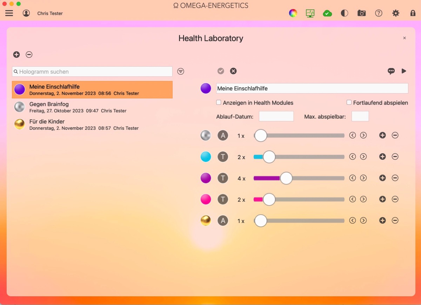The width and height of the screenshot is (421, 305).
Task: Open the green monitor pulse icon
Action: click(x=310, y=13)
